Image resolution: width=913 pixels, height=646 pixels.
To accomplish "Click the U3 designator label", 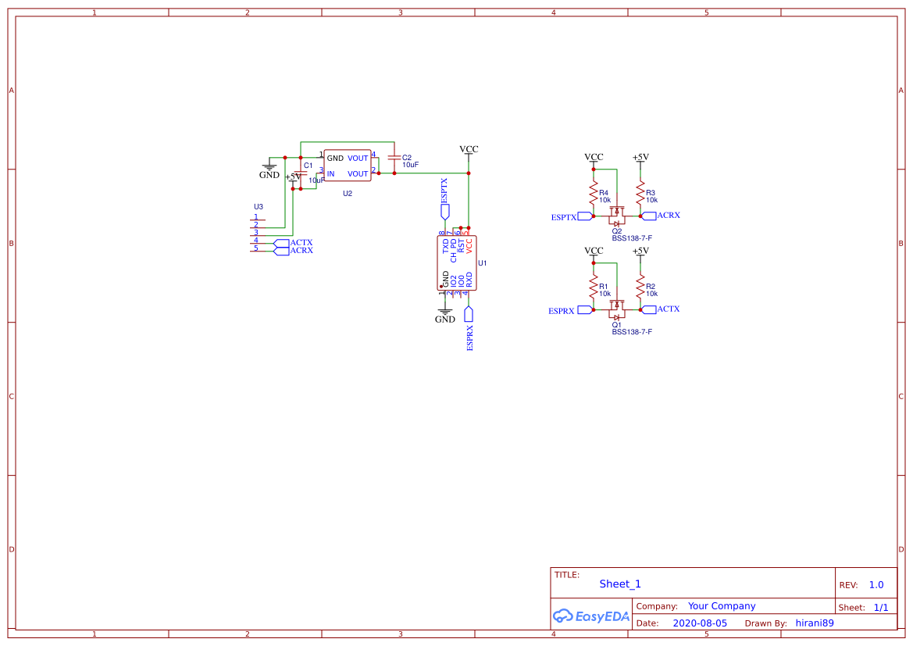I will click(259, 207).
